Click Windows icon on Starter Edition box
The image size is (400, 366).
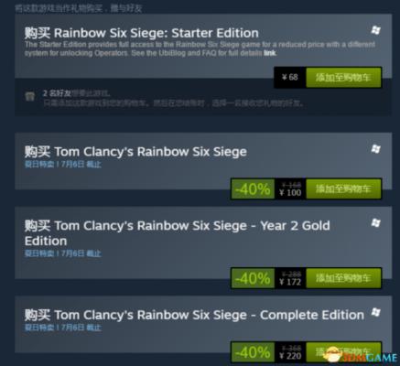tap(375, 30)
